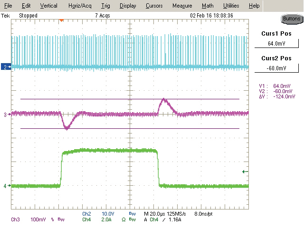
Task: Open the Vertical menu
Action: point(48,6)
